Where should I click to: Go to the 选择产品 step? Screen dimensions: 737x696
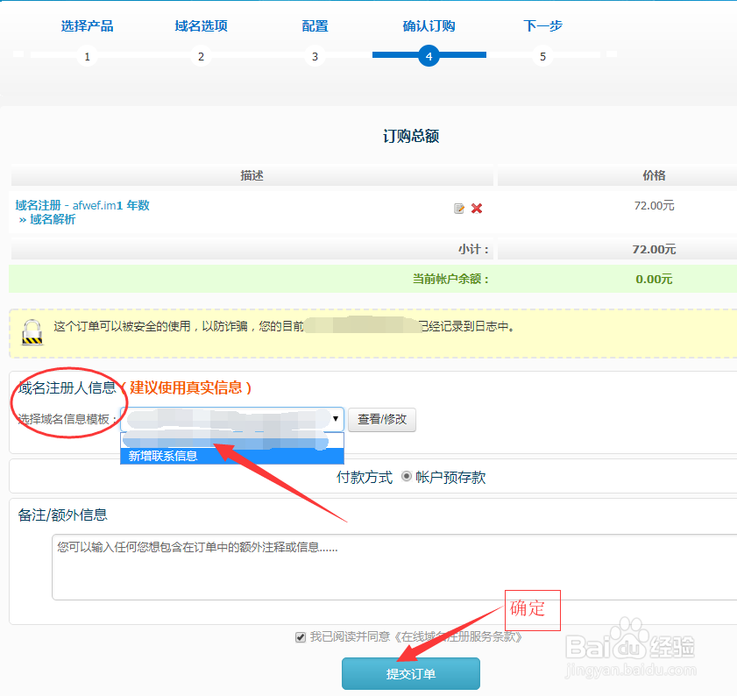pyautogui.click(x=87, y=26)
